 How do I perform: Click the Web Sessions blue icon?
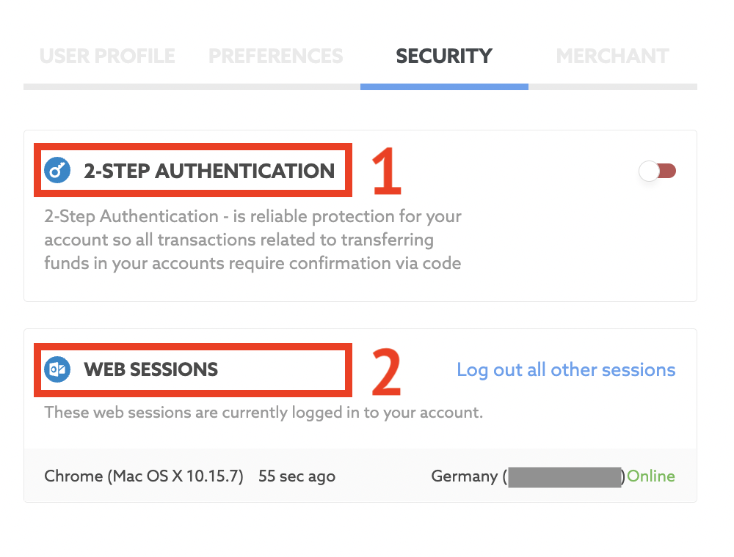(57, 369)
